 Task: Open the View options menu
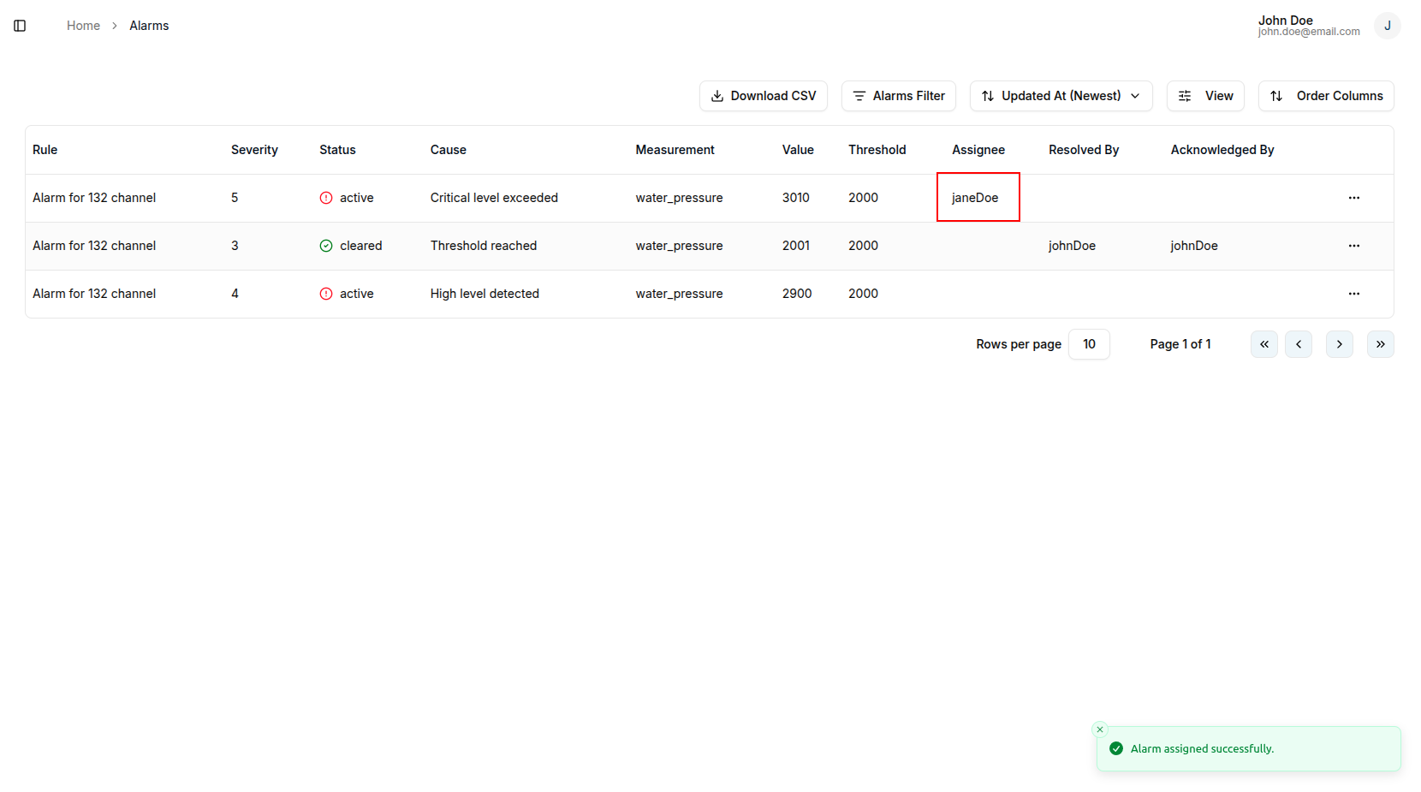(1205, 96)
